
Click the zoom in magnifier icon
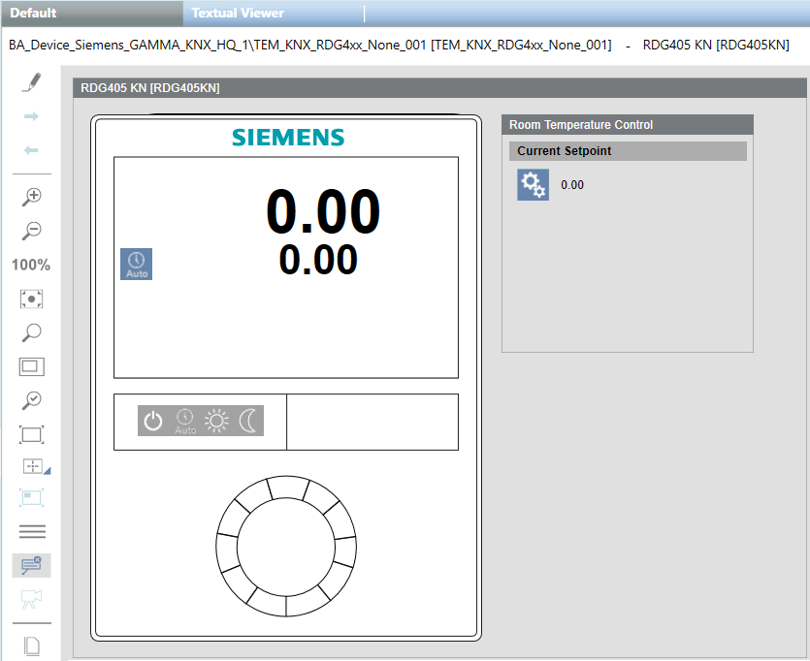tap(32, 196)
